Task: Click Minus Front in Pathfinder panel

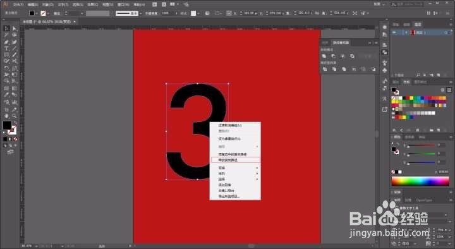Action: (334, 56)
